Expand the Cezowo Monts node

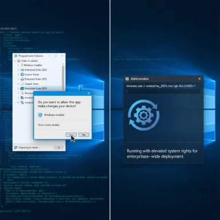click(18, 74)
